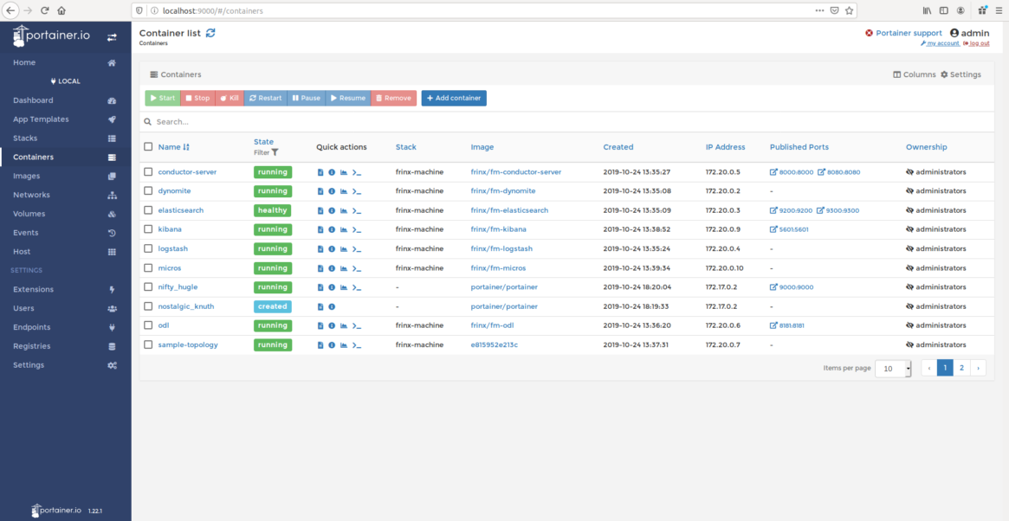The image size is (1009, 521).
Task: Toggle the select-all containers checkbox
Action: coord(148,147)
